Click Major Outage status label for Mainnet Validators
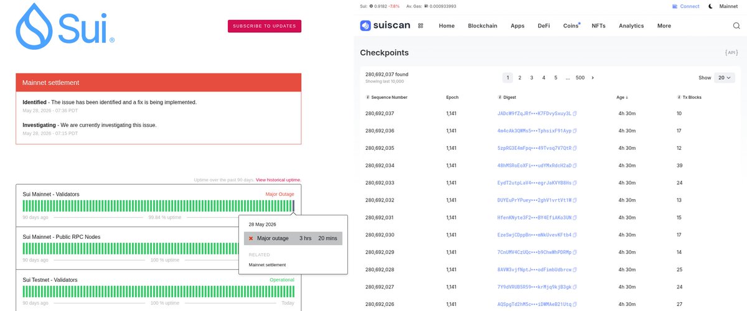This screenshot has width=747, height=311. pos(280,194)
